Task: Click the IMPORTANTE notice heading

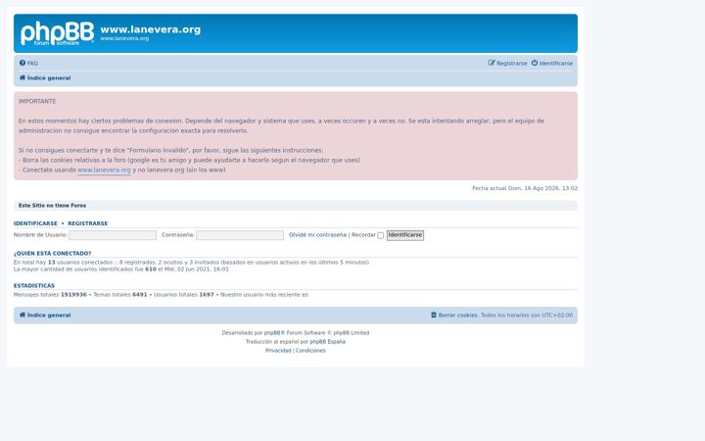Action: (x=37, y=101)
